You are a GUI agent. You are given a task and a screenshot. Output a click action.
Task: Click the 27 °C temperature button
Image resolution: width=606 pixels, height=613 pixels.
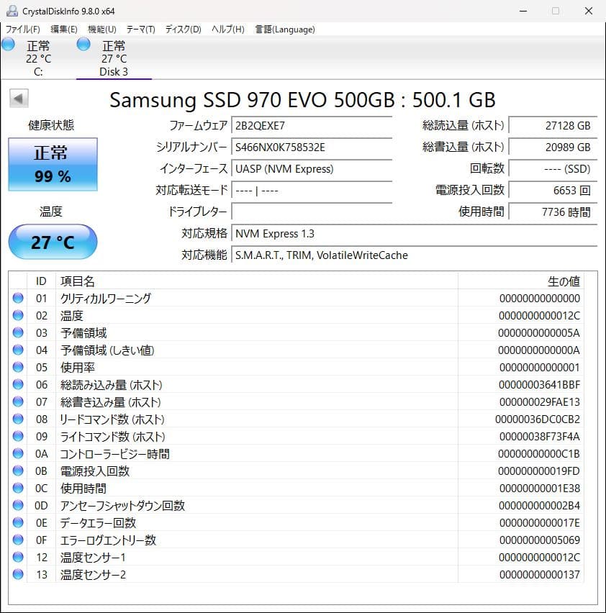53,242
